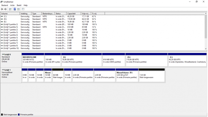Viewport: 208px width, 117px height.
Task: Open the Beeld menu
Action: pos(19,5)
